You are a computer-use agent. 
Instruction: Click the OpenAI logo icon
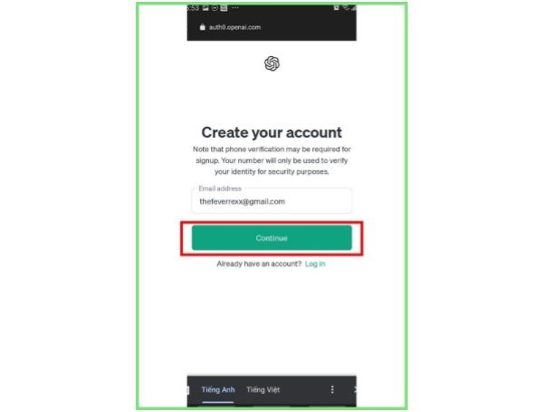pyautogui.click(x=271, y=63)
